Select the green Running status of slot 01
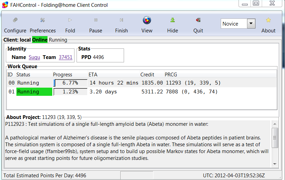Image resolution: width=285 pixels, height=180 pixels. pos(34,92)
